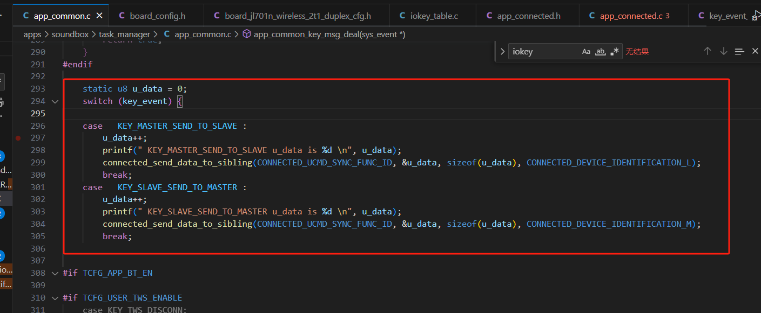Viewport: 761px width, 313px height.
Task: Close the find widget
Action: click(755, 51)
